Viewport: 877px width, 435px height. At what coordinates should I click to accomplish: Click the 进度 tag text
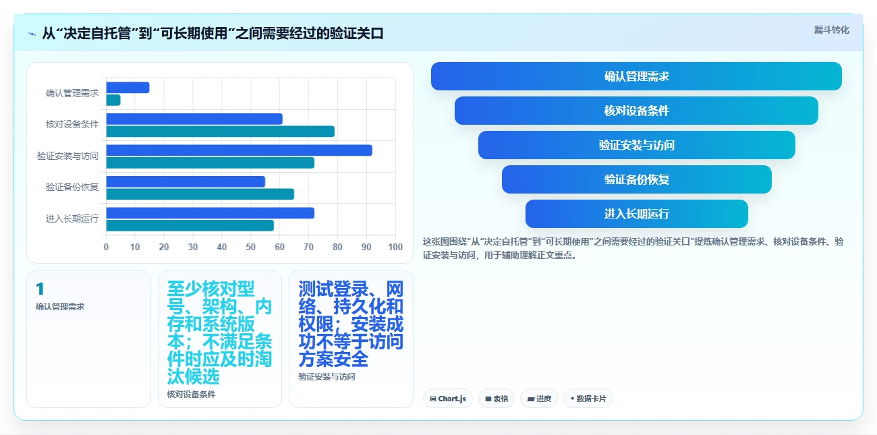pyautogui.click(x=544, y=399)
